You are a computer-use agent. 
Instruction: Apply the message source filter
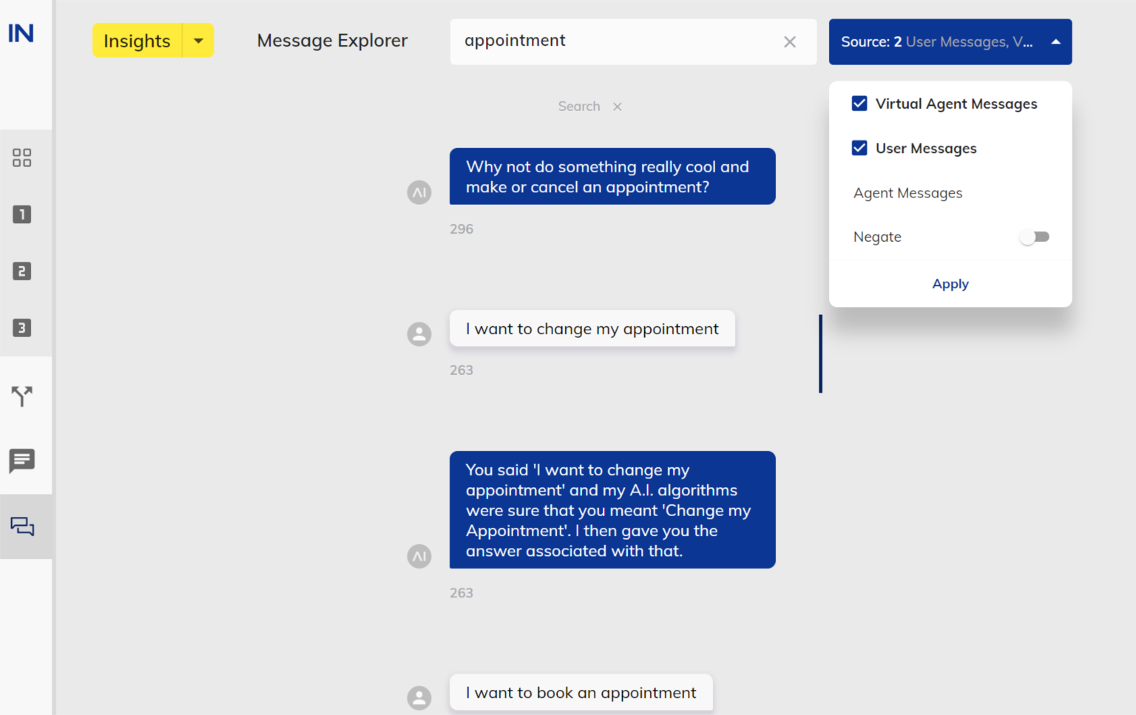coord(950,284)
